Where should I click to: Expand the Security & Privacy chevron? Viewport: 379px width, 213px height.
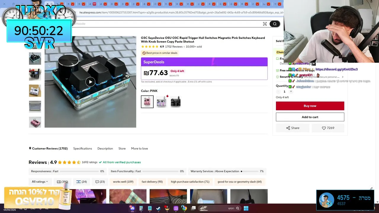343,77
